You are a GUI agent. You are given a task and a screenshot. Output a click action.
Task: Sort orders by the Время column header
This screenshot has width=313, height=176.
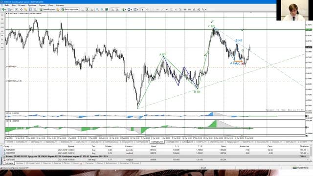71,146
